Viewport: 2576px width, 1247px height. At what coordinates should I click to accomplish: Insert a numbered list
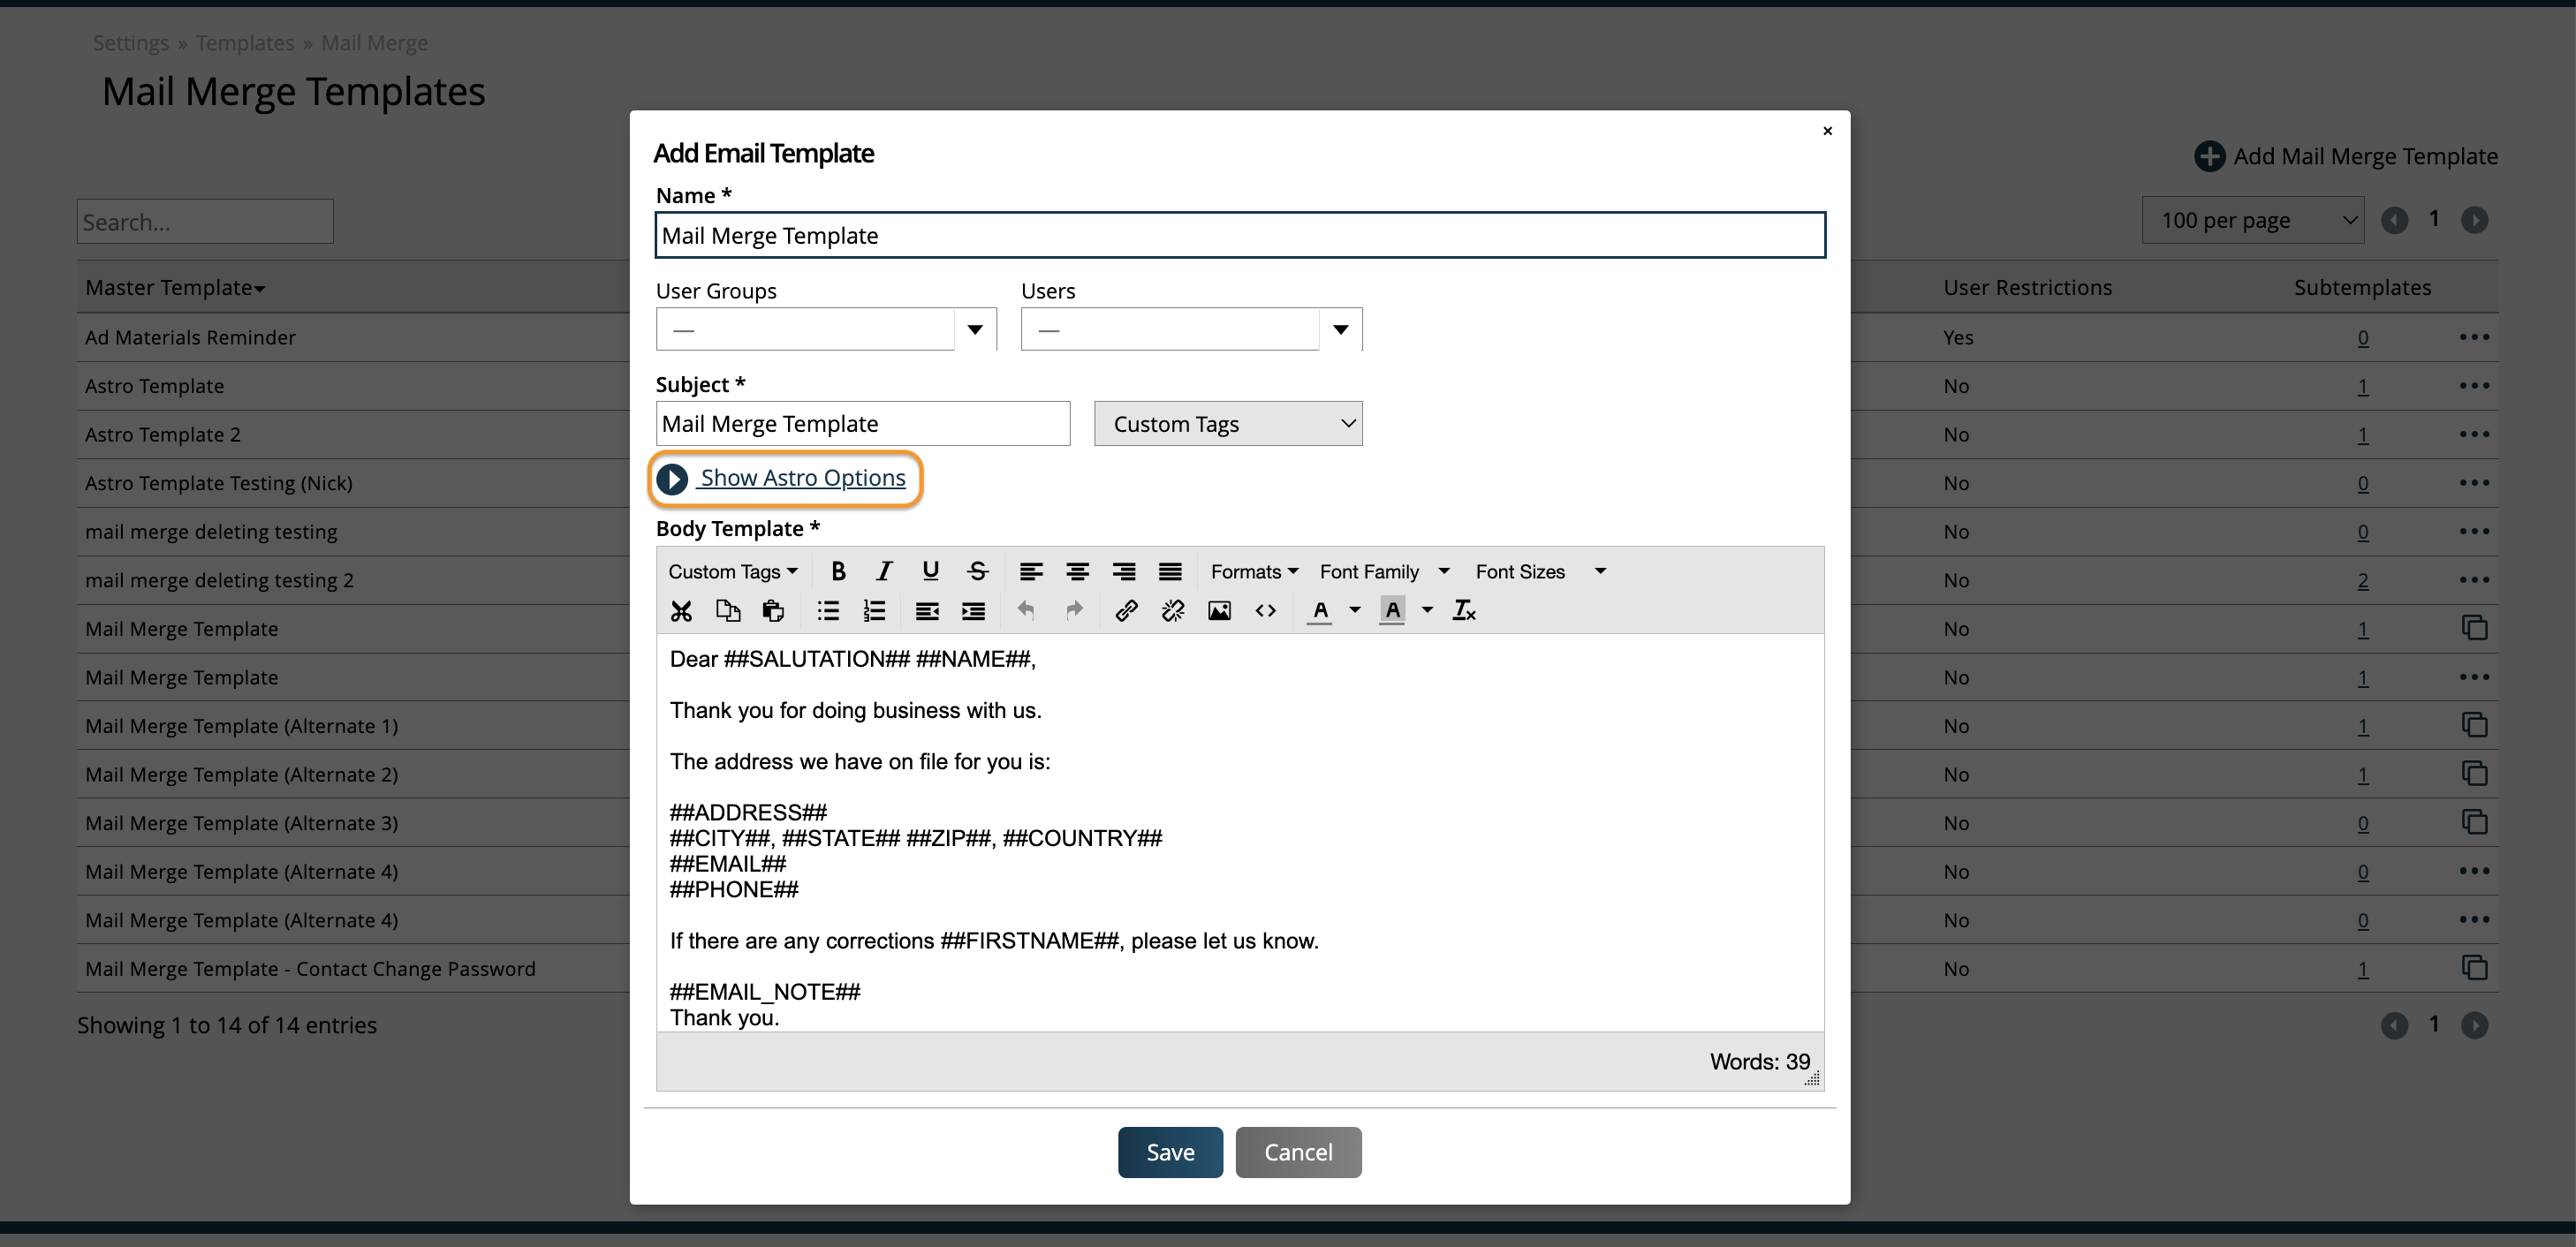[874, 610]
